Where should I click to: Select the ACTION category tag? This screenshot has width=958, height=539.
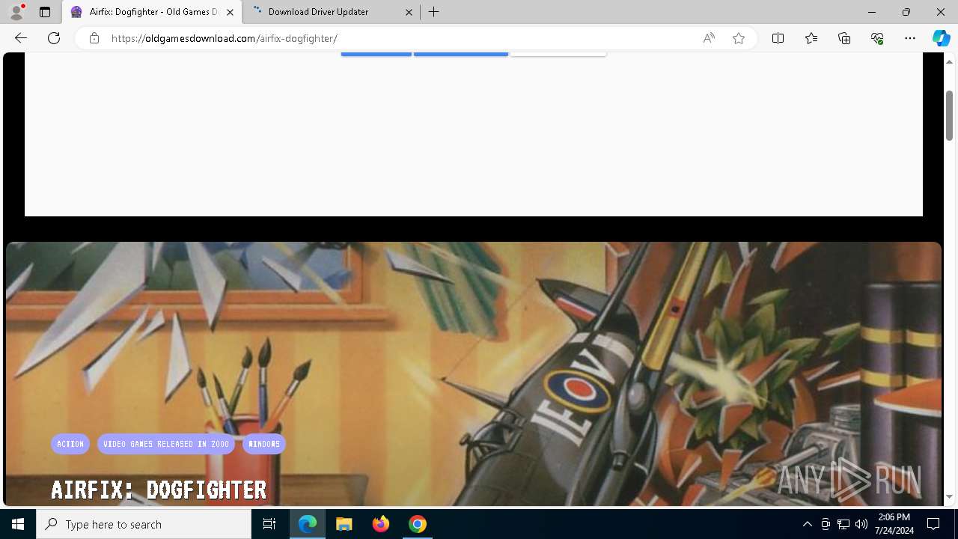70,444
